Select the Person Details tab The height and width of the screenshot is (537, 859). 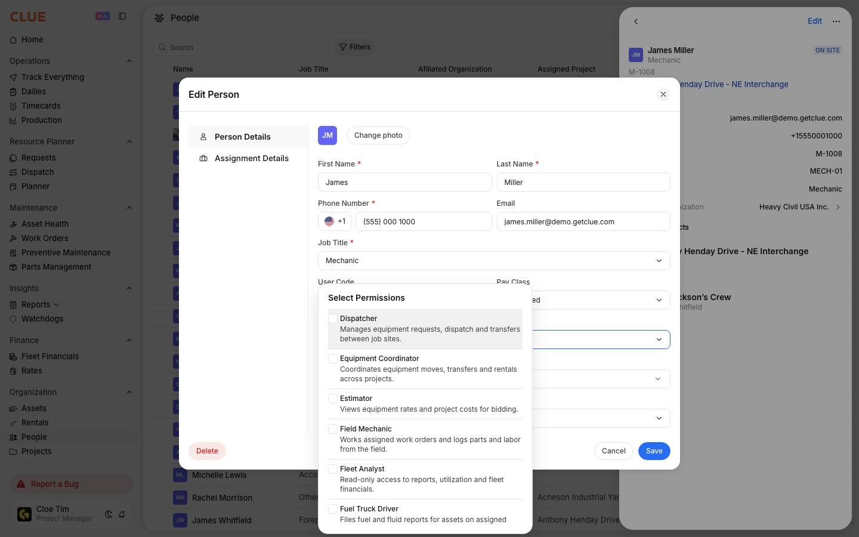pos(248,137)
